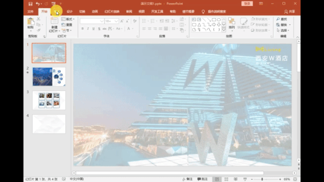Click the Redo icon in title bar

tap(46, 4)
